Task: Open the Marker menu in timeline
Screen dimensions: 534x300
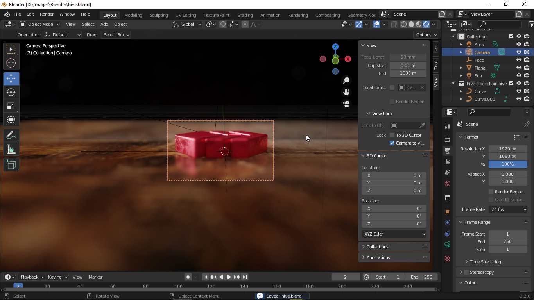Action: pos(95,277)
